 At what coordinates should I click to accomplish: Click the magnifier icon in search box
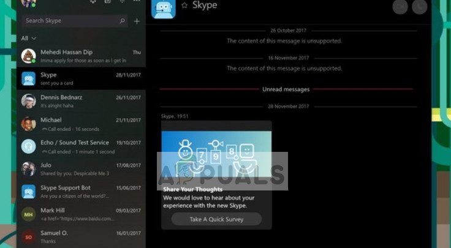click(122, 21)
